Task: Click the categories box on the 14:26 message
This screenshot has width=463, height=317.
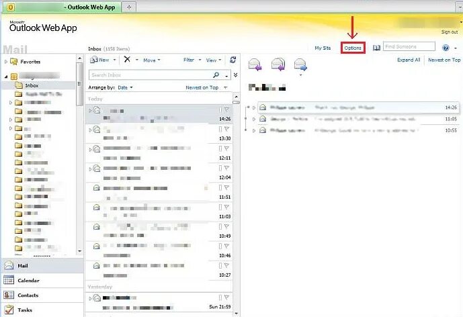Action: pyautogui.click(x=220, y=109)
